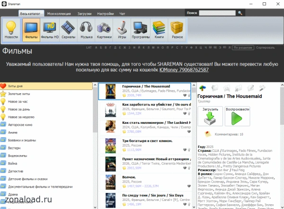Viewport: 284px width, 209px height.
Task: Click heart icon on Волчок row
Action: click(189, 186)
